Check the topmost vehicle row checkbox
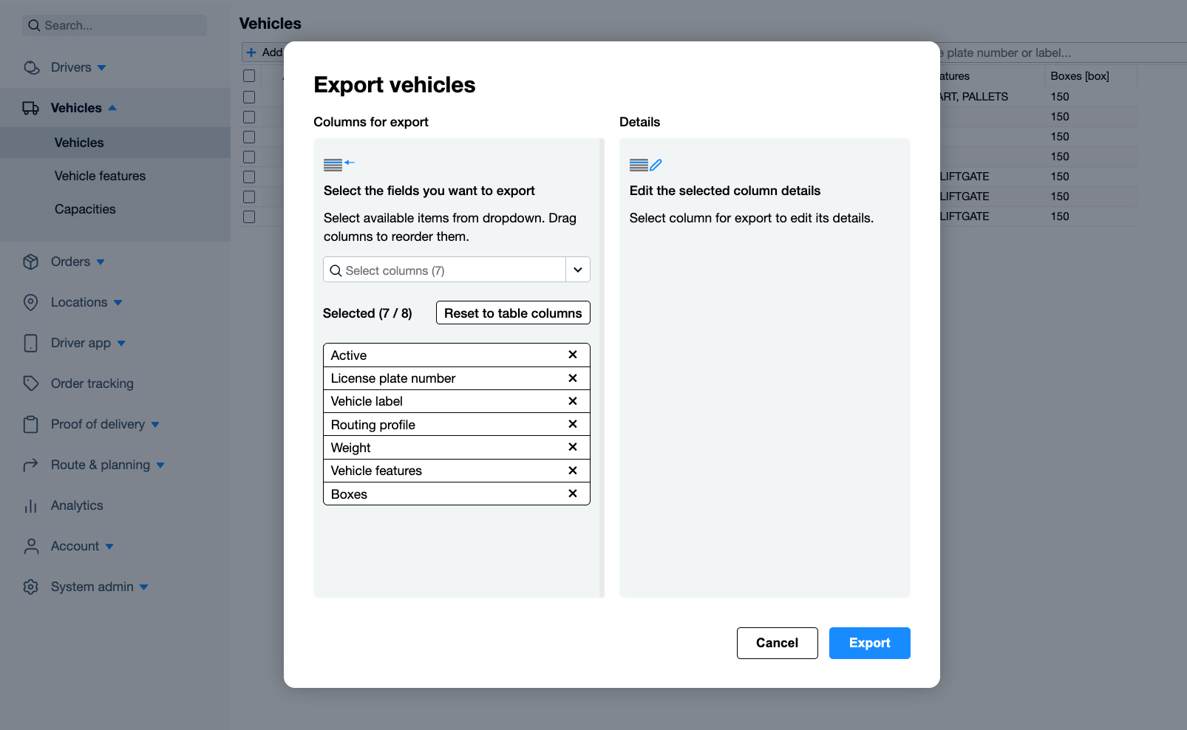1187x730 pixels. click(248, 96)
